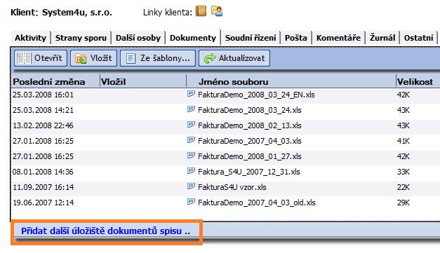Click the date 13.02.2008 22:46
This screenshot has width=440, height=253.
[x=43, y=125]
